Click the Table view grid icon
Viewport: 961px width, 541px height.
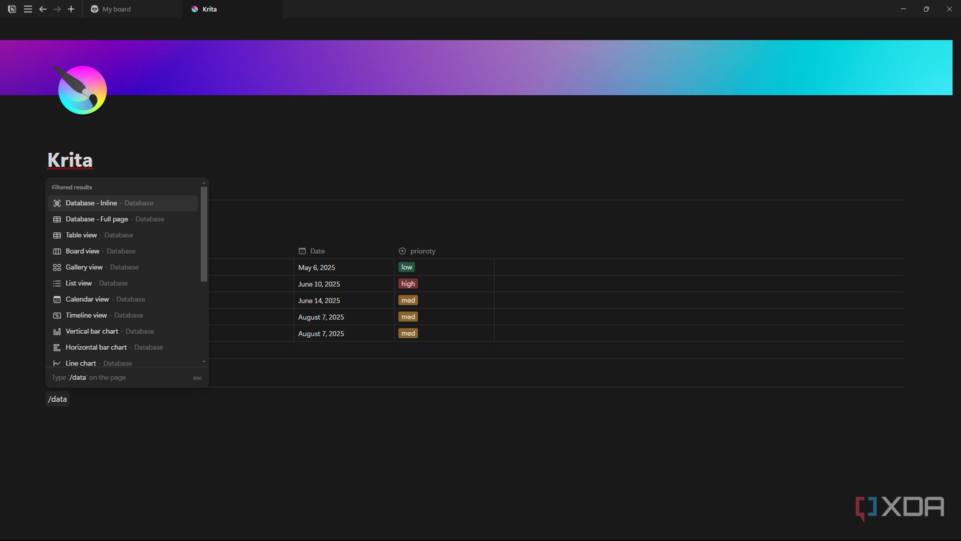pos(57,235)
